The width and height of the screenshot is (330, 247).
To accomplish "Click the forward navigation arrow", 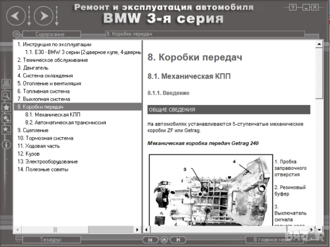I will (x=43, y=16).
